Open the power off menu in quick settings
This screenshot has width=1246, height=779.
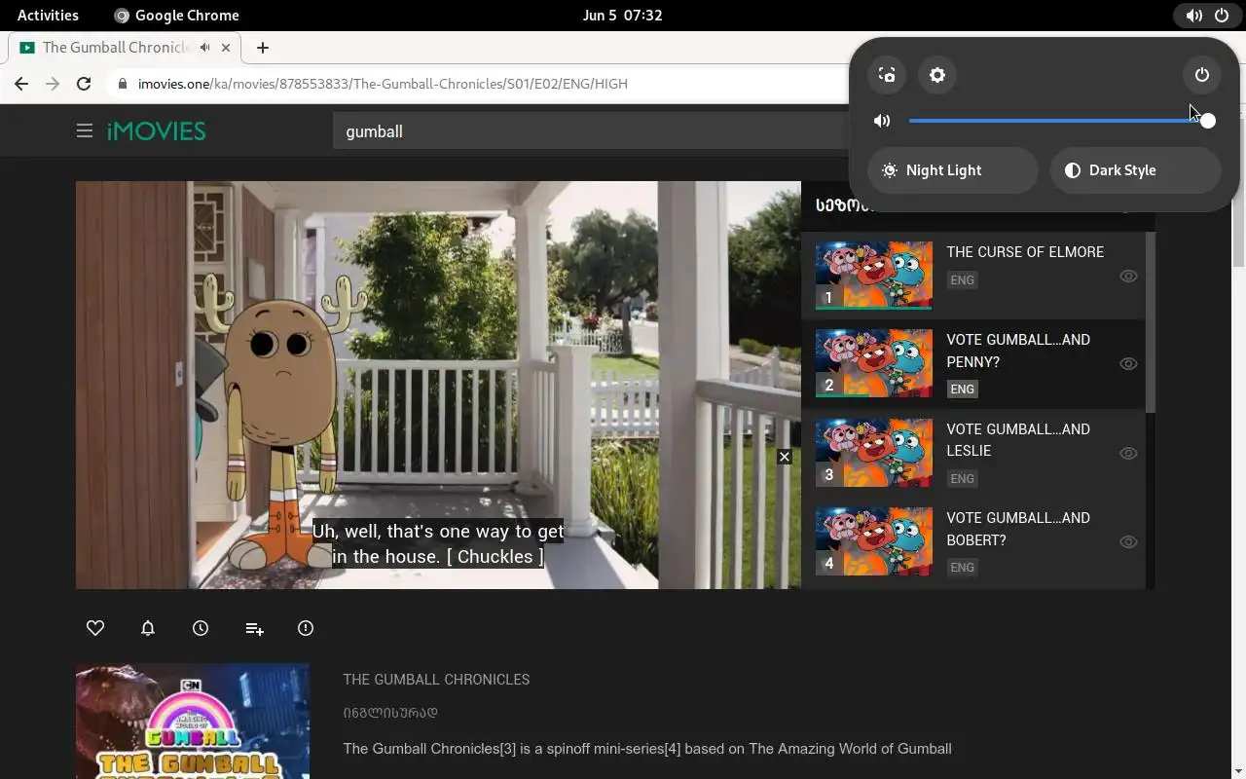(1202, 75)
